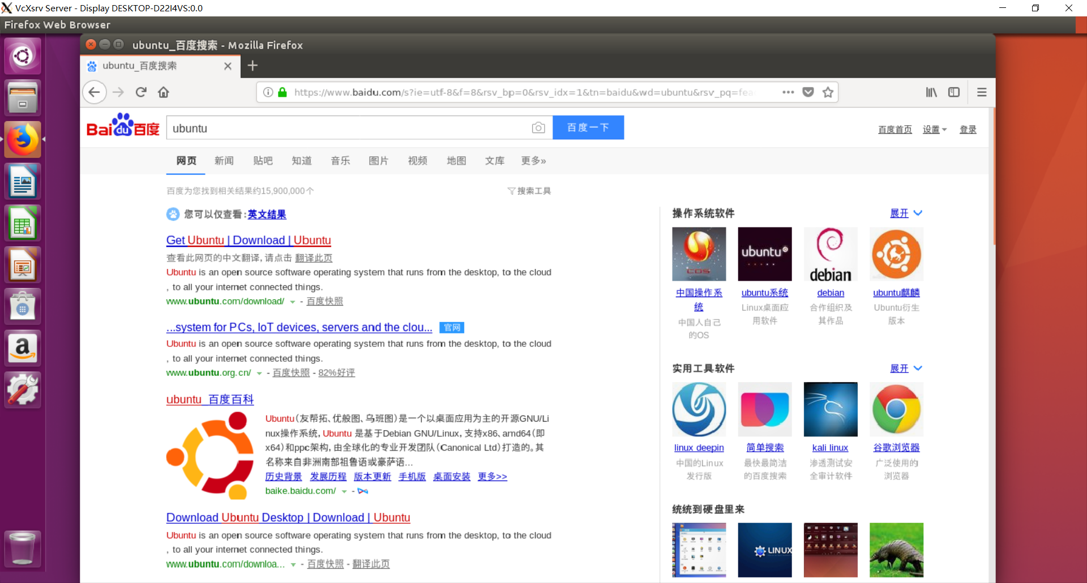
Task: Click the camera image search icon
Action: click(x=538, y=128)
